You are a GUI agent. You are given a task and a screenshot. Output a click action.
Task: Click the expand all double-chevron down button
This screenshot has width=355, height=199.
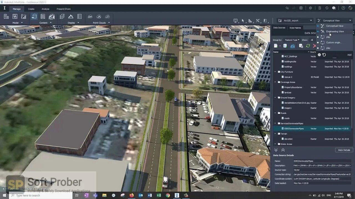276,150
